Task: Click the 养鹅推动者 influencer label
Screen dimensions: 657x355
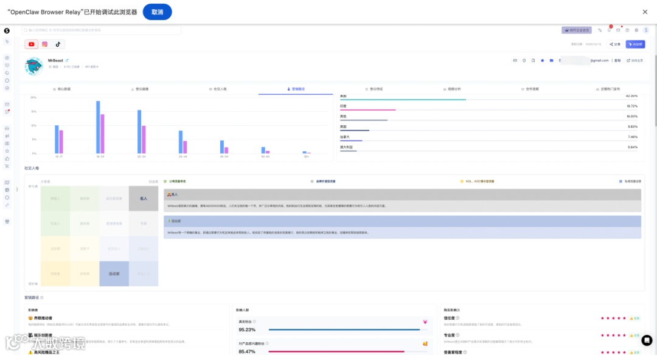Action: click(43, 318)
